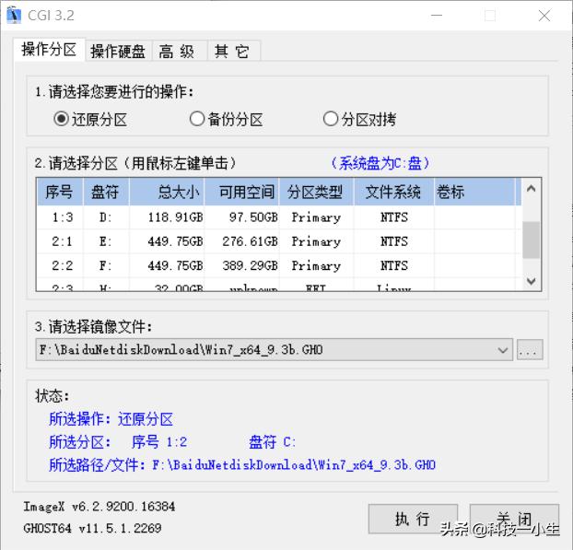Switch to the 操作硬盘 tab

[118, 52]
